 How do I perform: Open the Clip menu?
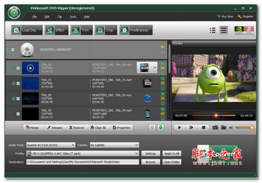pyautogui.click(x=59, y=17)
